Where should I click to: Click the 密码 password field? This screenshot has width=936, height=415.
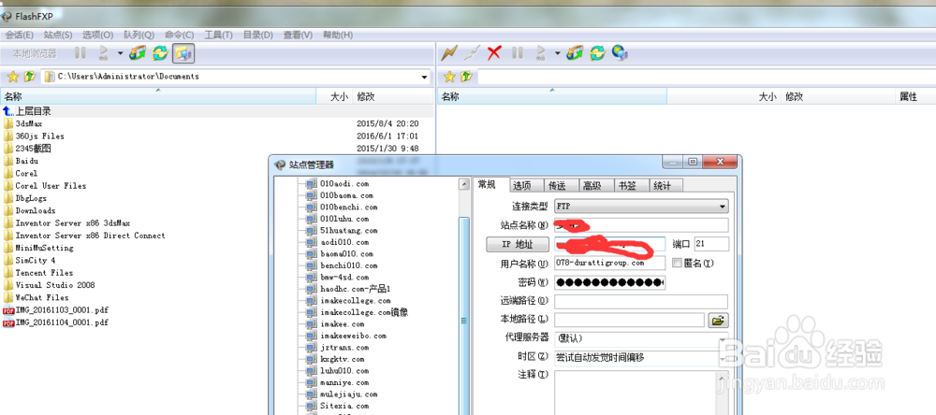(x=609, y=282)
